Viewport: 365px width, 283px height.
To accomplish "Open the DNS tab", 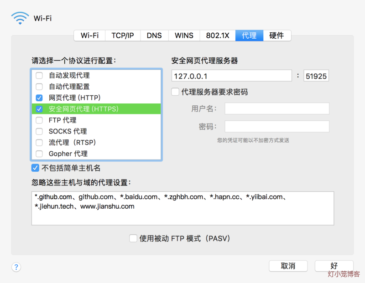I will (x=154, y=36).
